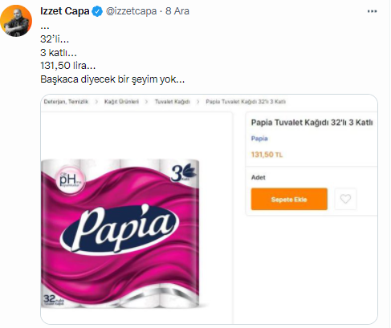This screenshot has height=328, width=391.
Task: Click the @izzetcapa handle
Action: point(131,11)
